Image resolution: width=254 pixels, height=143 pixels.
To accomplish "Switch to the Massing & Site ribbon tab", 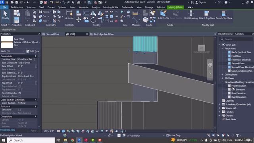I will pos(111,7).
